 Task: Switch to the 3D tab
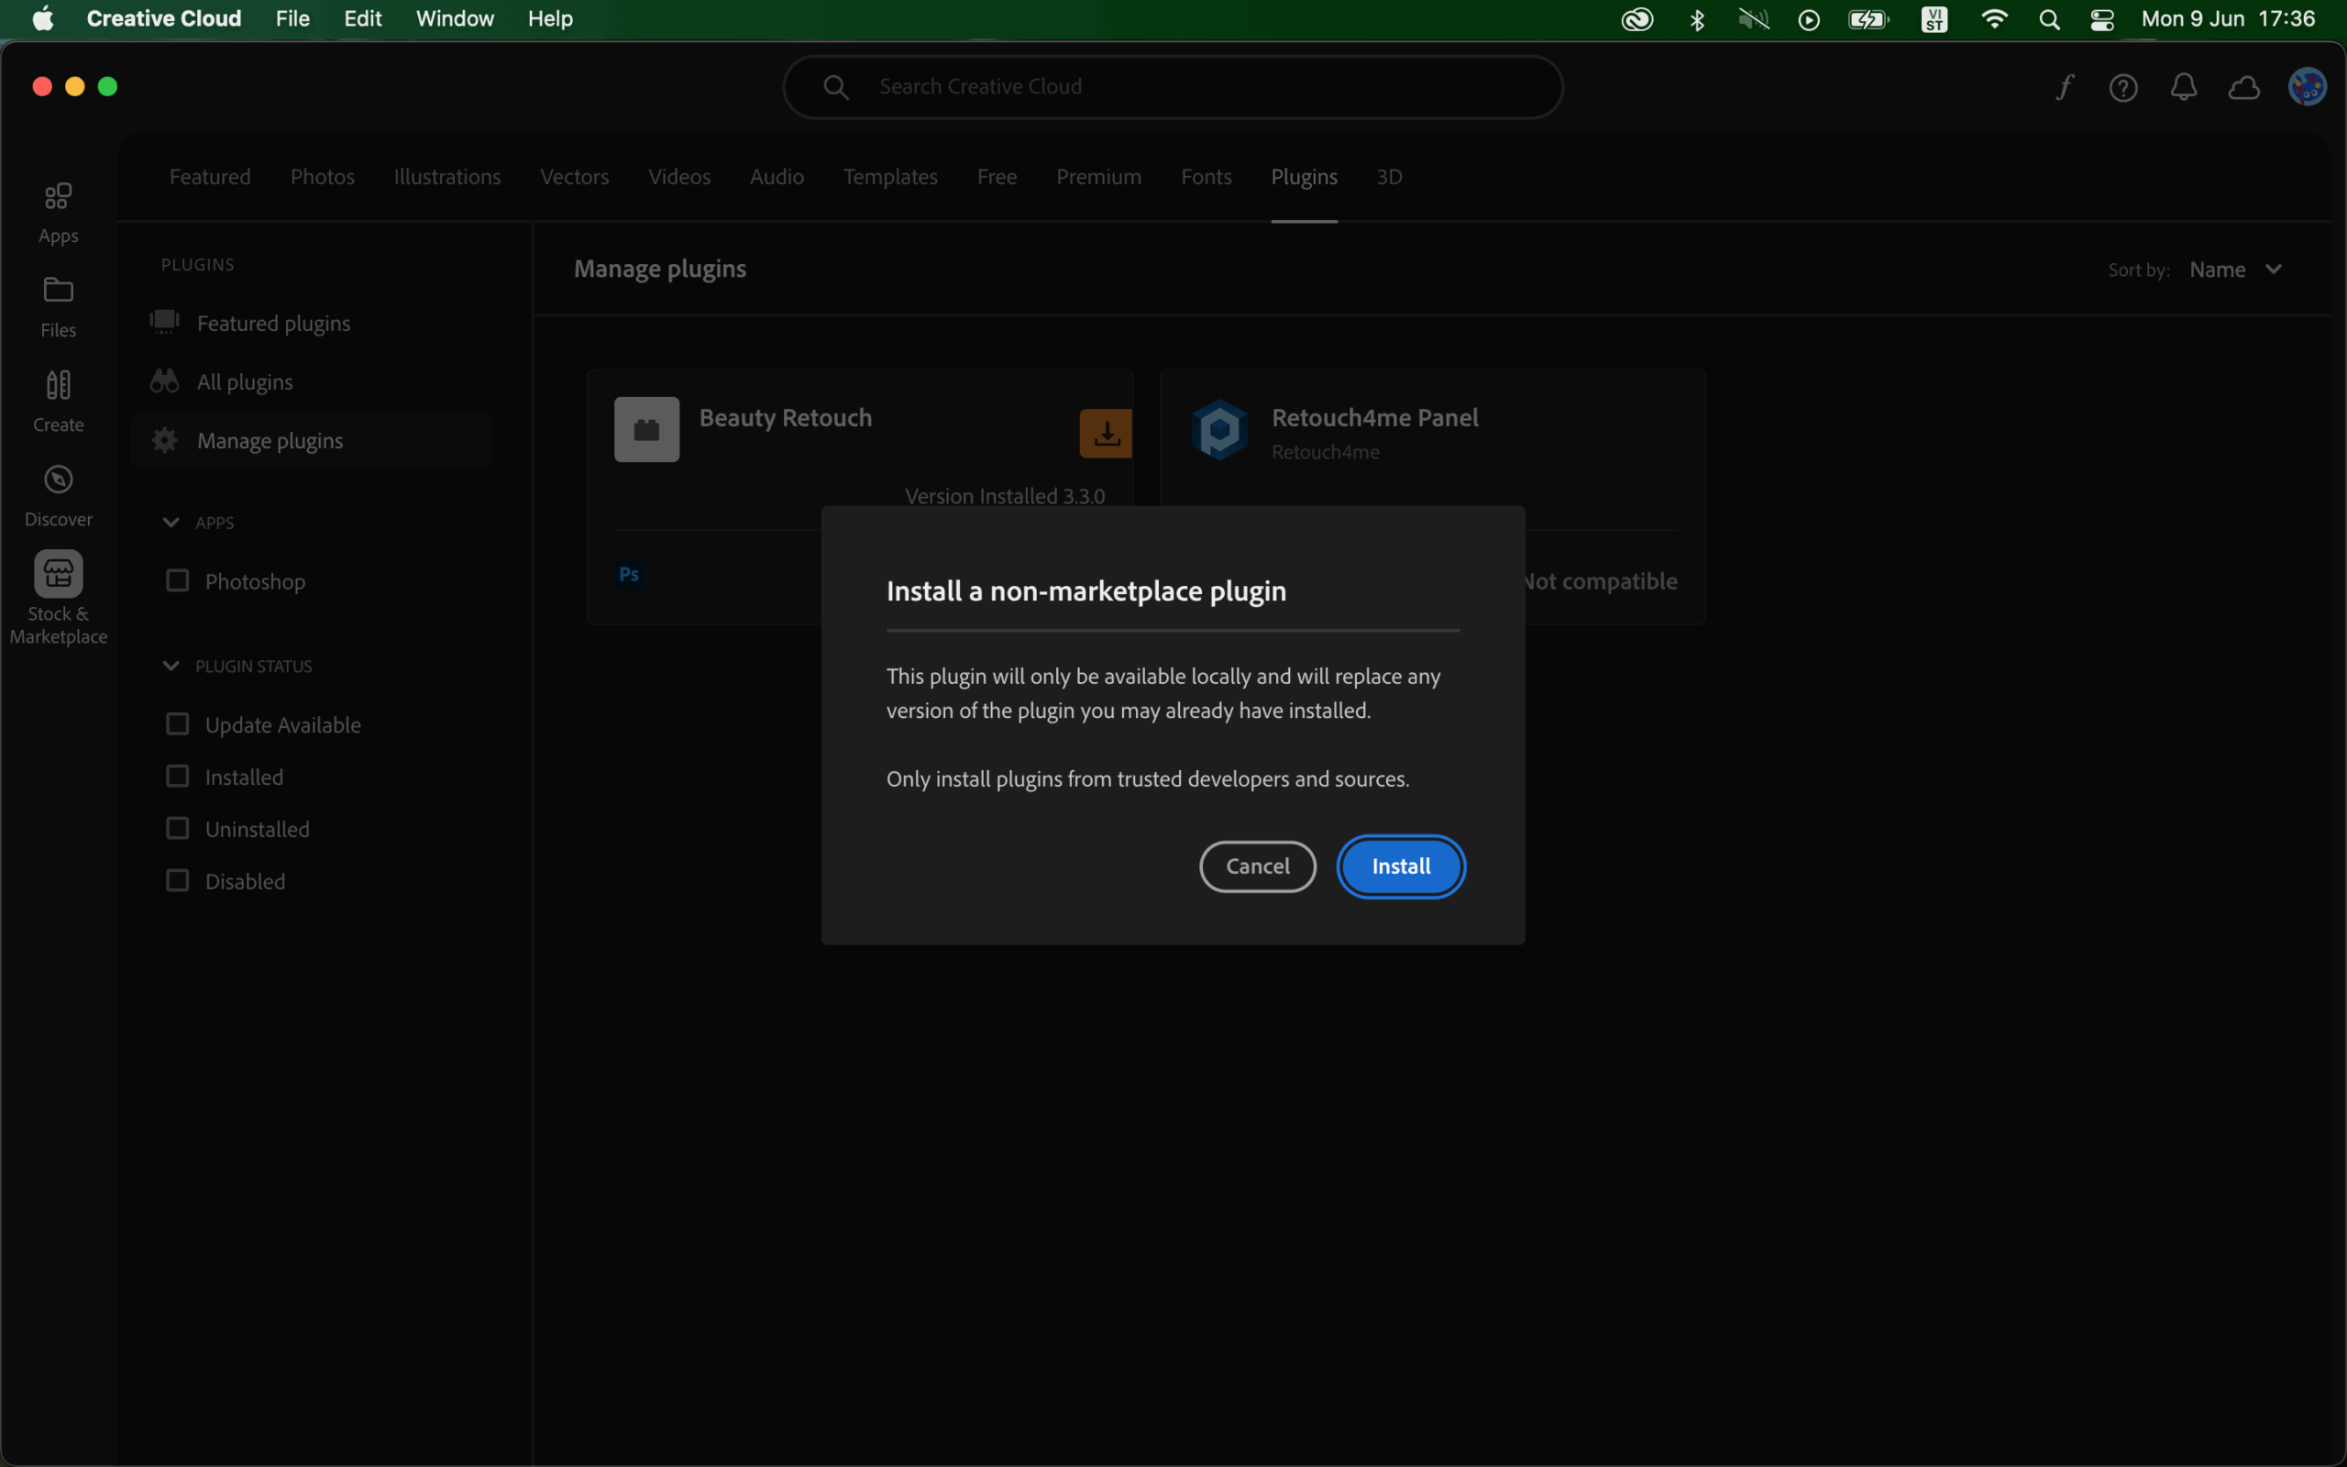[1389, 177]
